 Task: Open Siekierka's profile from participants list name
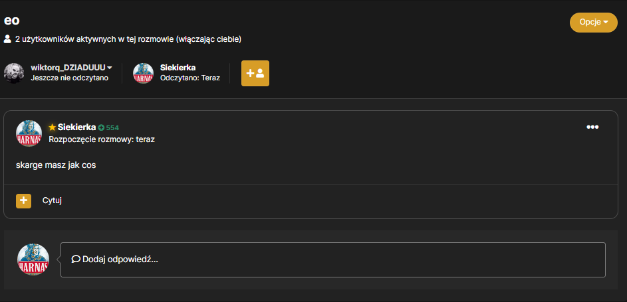pos(178,68)
